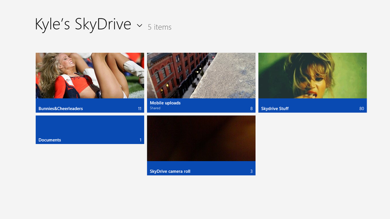The image size is (390, 219).
Task: Click the 80 count on Skydrive Stuff
Action: click(x=362, y=109)
